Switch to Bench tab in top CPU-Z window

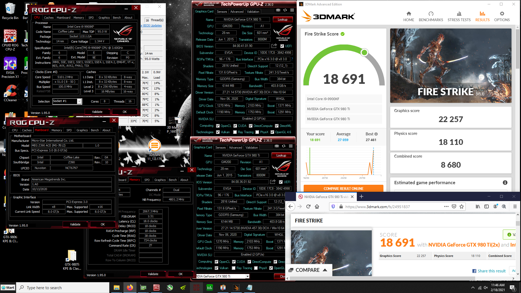(x=117, y=18)
